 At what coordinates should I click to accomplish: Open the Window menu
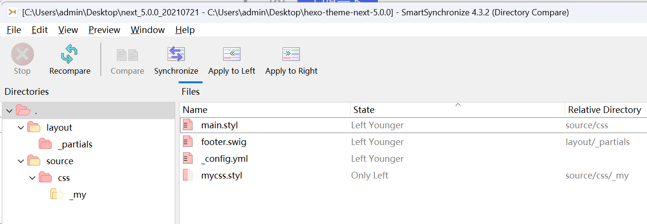click(x=148, y=30)
